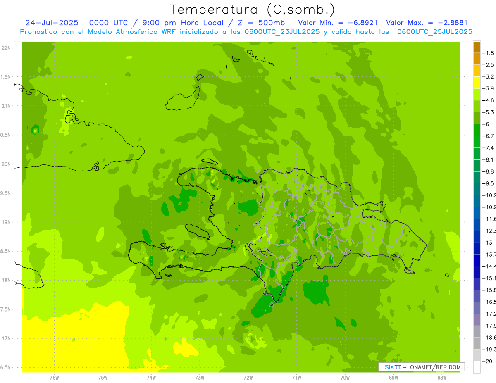Image resolution: width=496 pixels, height=383 pixels.
Task: Click the '19N' latitude label
Action: tap(6, 222)
